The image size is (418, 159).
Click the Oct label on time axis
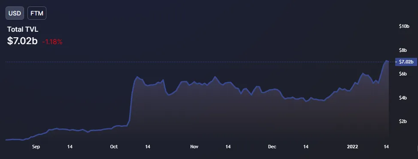[x=114, y=147]
